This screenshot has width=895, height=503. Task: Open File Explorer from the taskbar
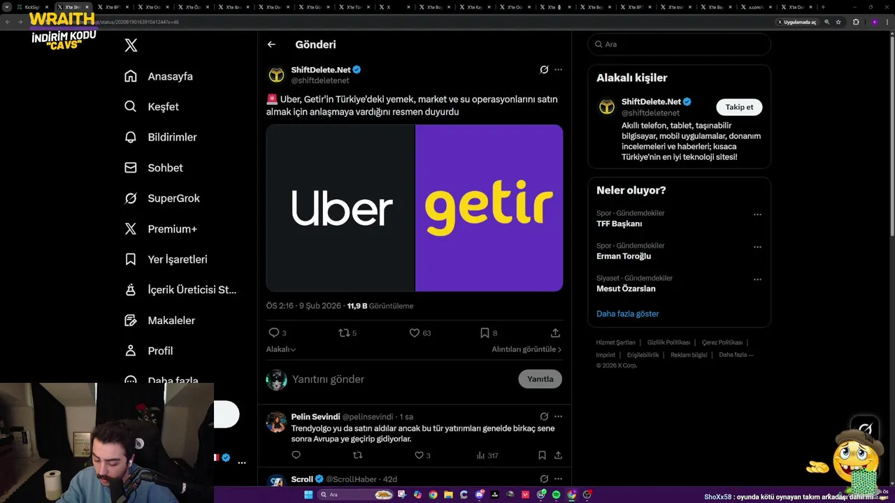click(x=448, y=495)
